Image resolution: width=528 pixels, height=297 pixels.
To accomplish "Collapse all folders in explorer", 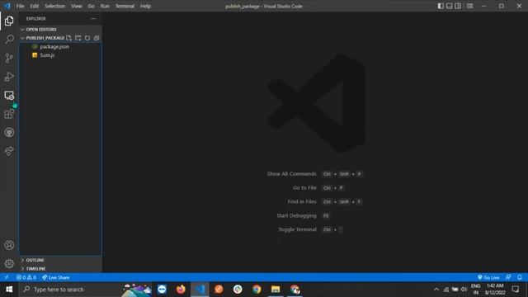I will 97,38.
